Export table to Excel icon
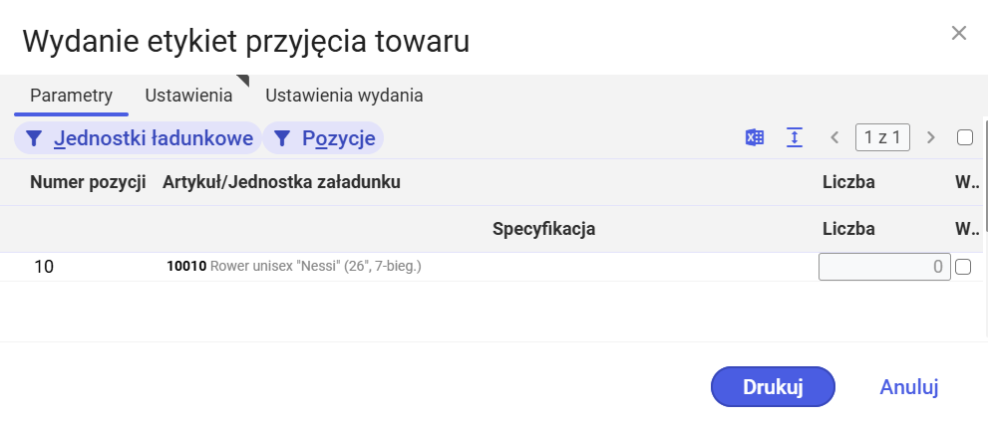 point(755,137)
